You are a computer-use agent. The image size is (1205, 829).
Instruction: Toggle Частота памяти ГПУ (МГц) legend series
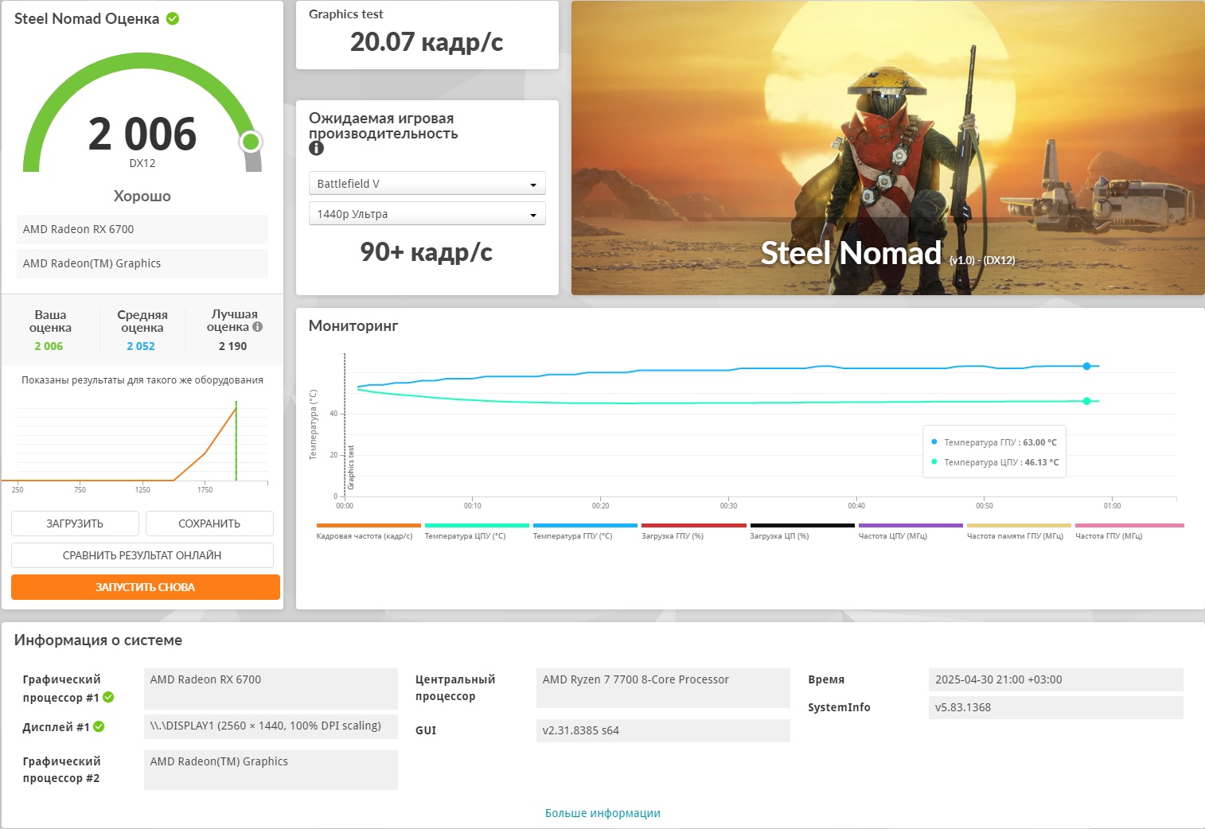click(x=1019, y=531)
